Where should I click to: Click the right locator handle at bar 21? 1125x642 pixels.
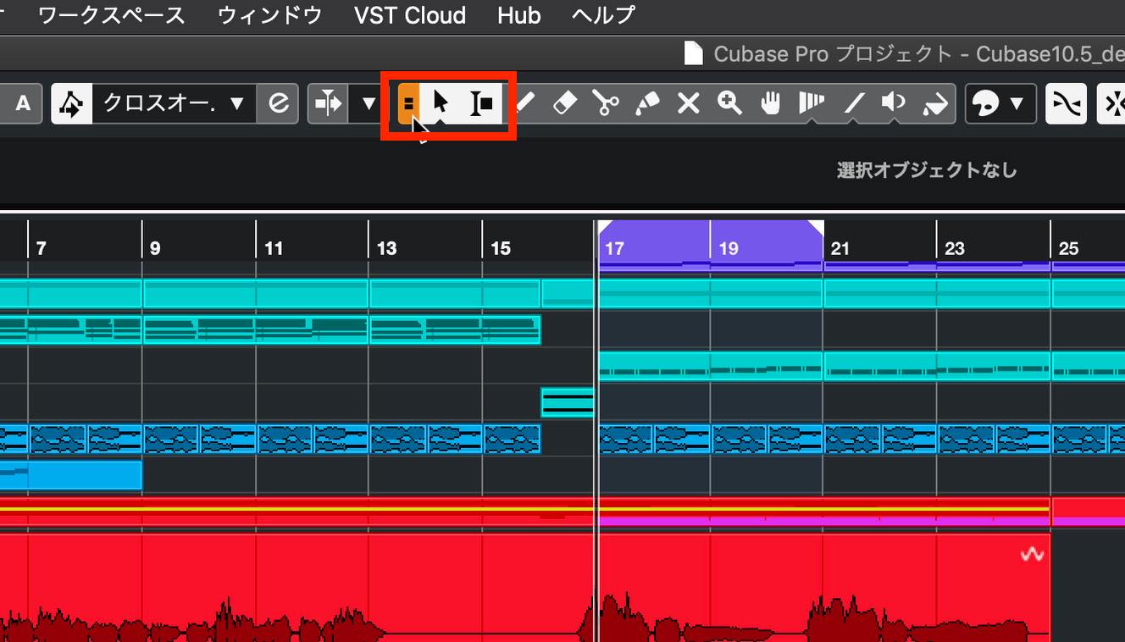click(816, 227)
